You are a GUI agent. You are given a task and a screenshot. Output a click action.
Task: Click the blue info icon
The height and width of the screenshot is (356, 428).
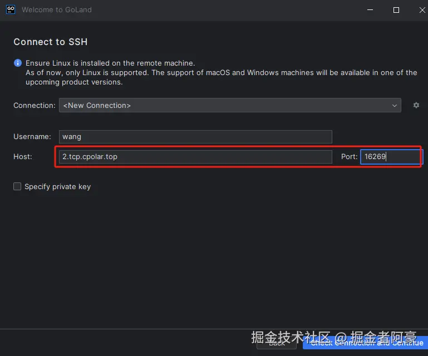(18, 63)
